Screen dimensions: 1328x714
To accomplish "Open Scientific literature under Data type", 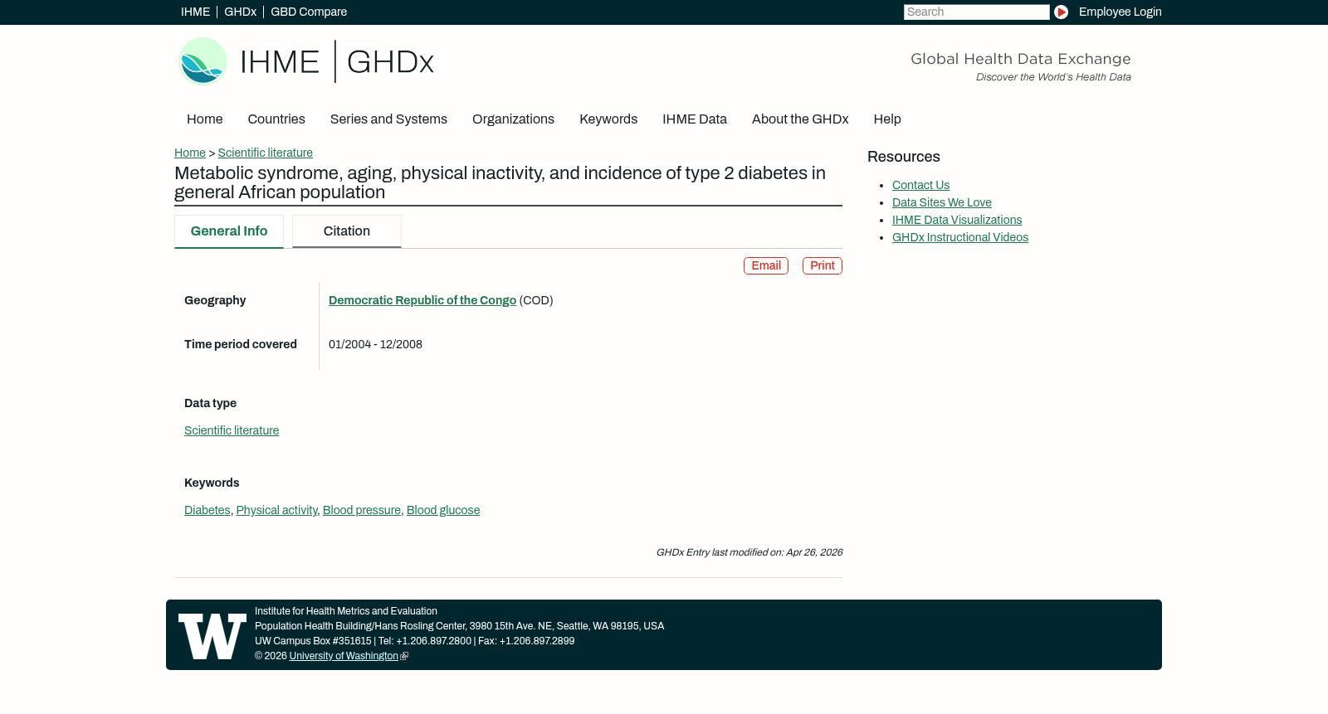I will coord(232,431).
